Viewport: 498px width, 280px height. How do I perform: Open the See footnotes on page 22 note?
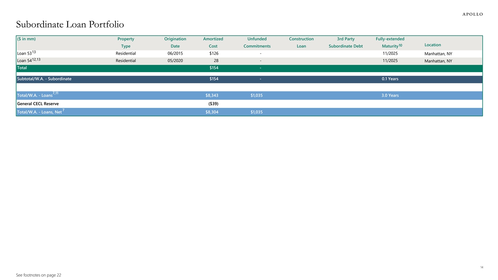[38, 275]
